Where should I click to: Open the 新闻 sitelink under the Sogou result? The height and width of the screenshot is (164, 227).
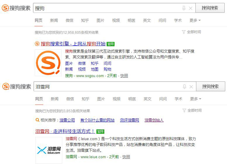(x=69, y=69)
